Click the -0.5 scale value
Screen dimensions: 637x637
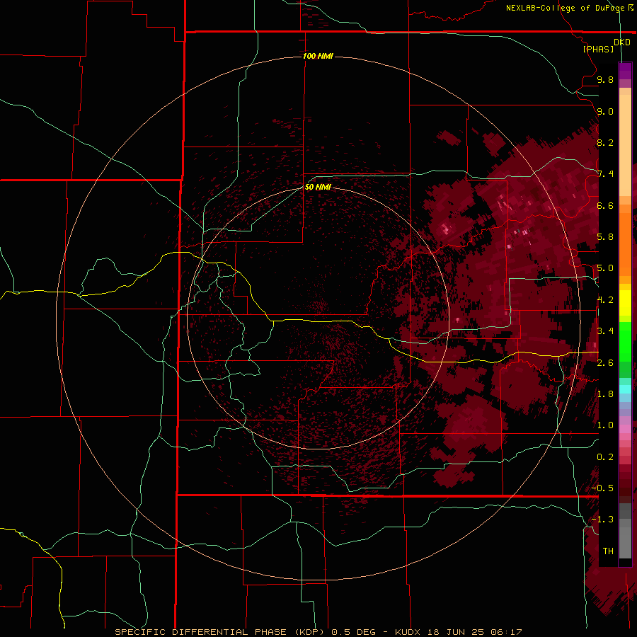click(x=602, y=488)
